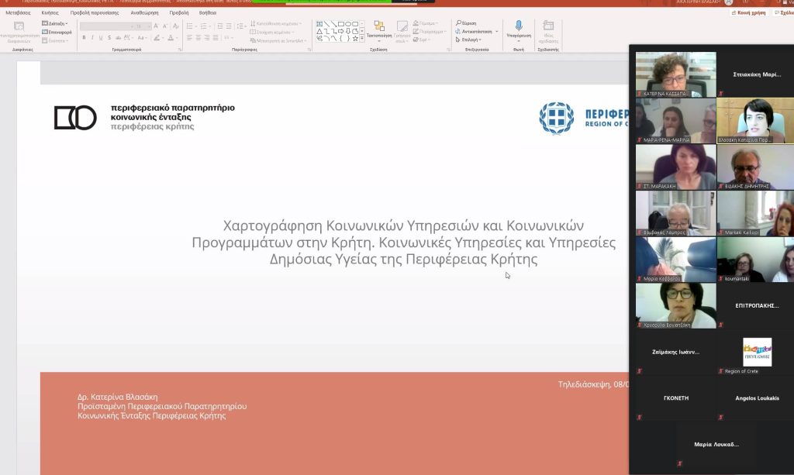
Task: Start Υπαγόρευση dictation microphone
Action: click(519, 30)
